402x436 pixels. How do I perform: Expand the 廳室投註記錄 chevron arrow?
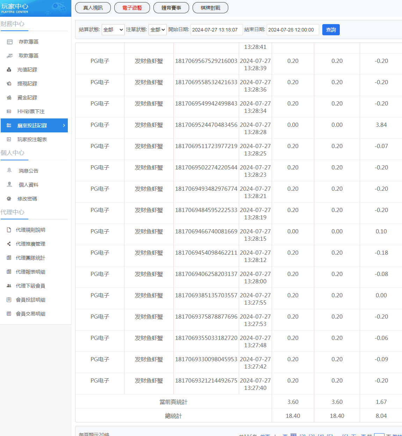pyautogui.click(x=64, y=125)
